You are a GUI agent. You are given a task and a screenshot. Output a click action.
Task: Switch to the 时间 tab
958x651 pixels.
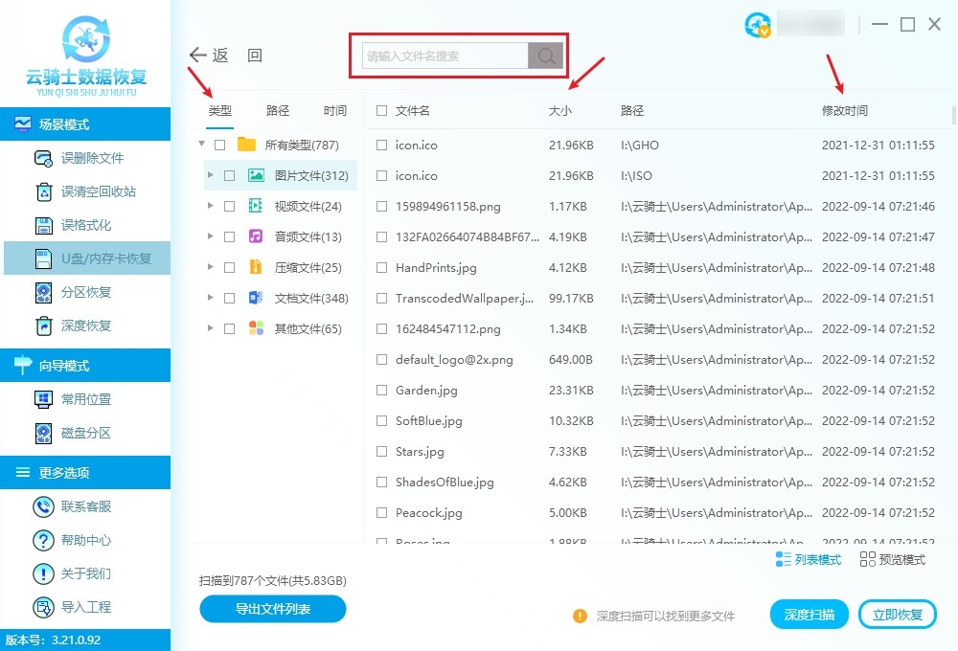(x=334, y=110)
